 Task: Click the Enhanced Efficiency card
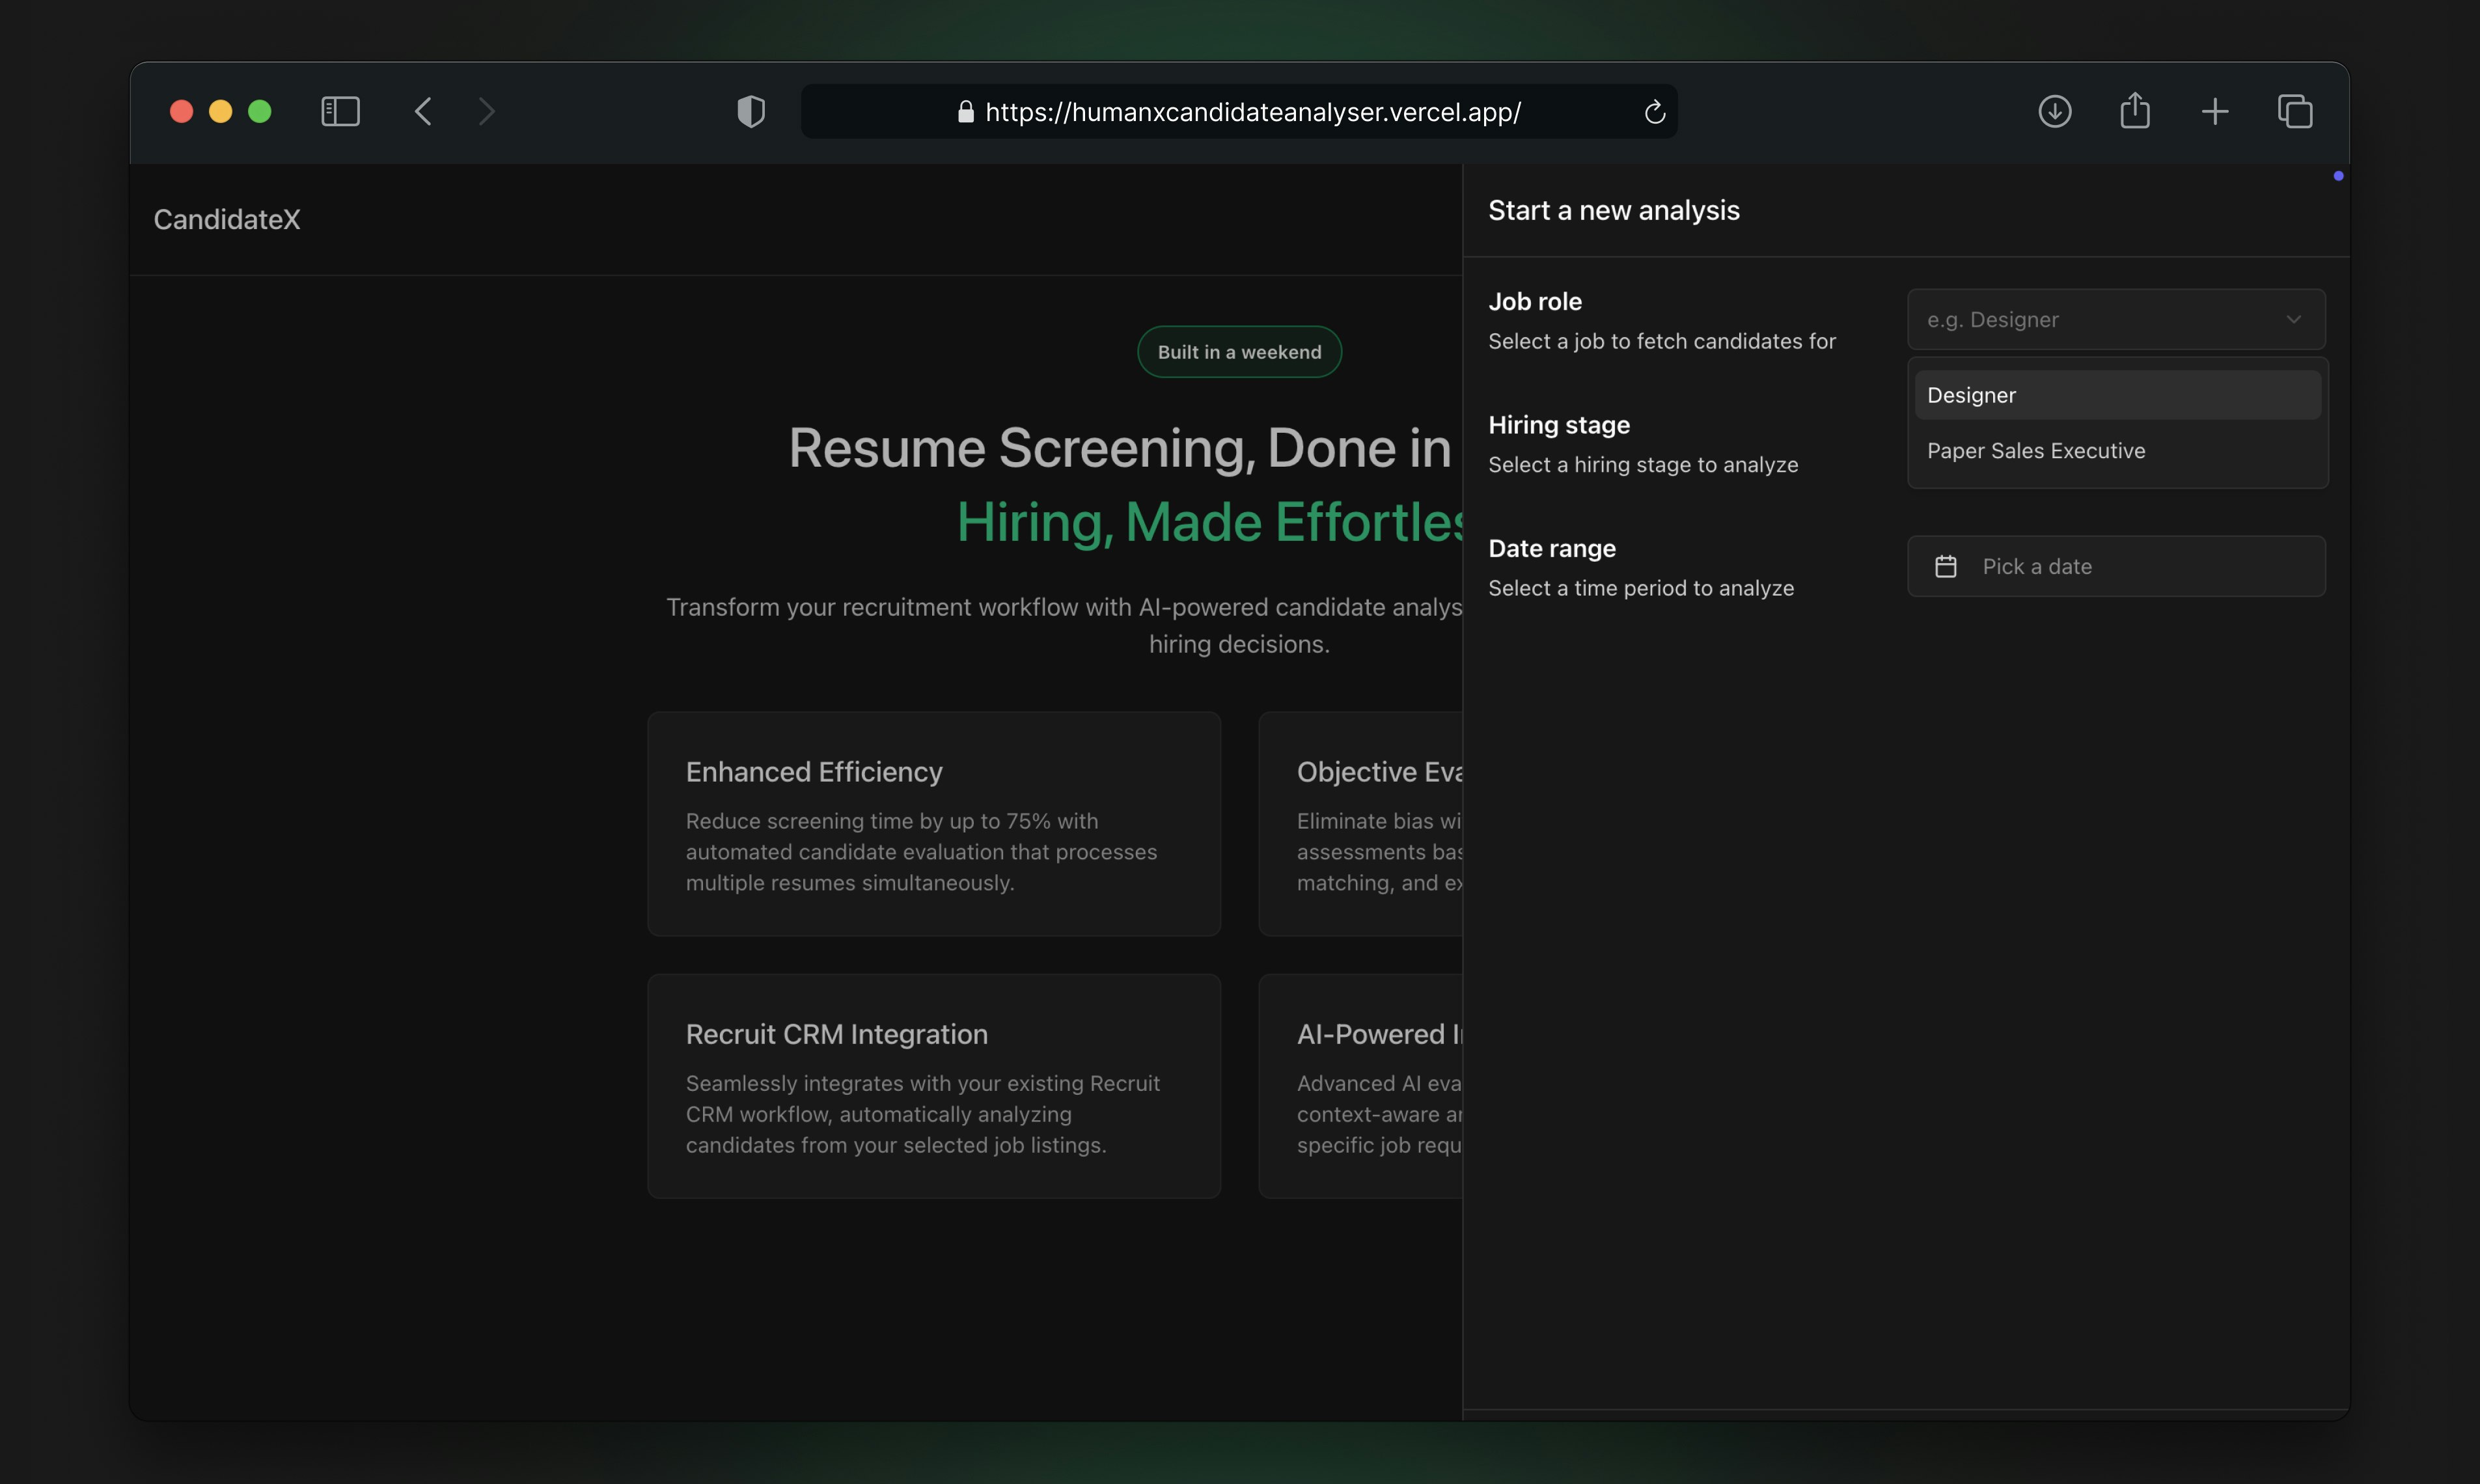tap(933, 824)
